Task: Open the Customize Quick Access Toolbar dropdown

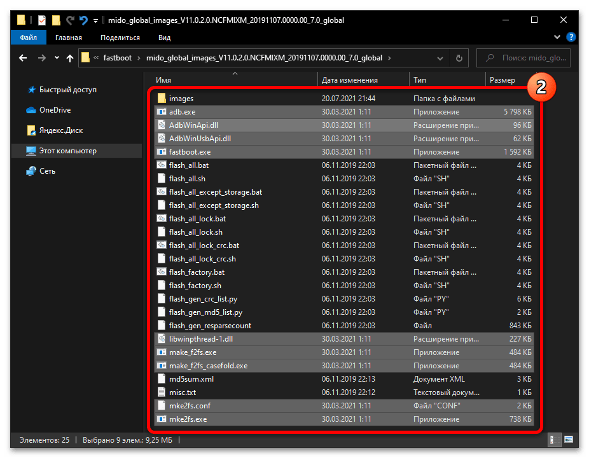Action: [96, 20]
